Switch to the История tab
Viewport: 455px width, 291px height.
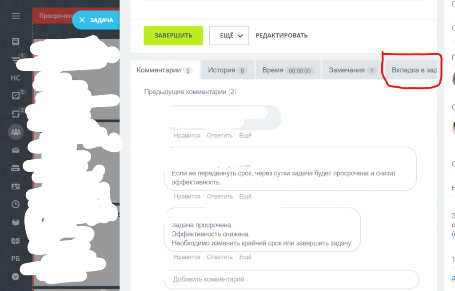click(227, 70)
